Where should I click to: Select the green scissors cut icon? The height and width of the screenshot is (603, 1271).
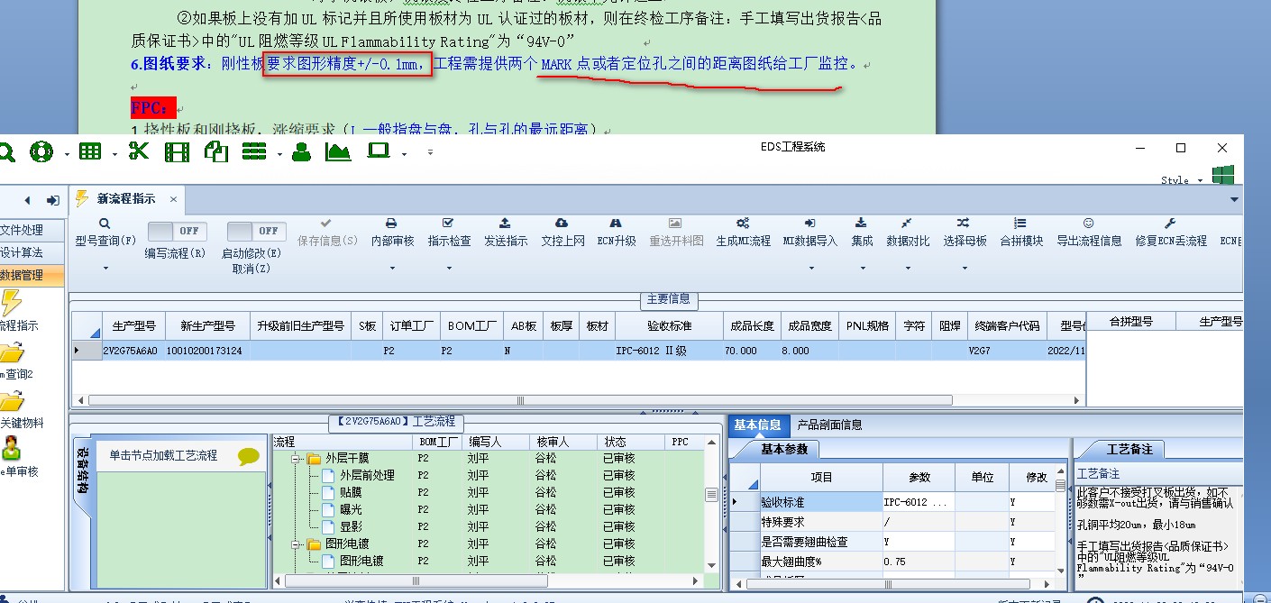138,151
